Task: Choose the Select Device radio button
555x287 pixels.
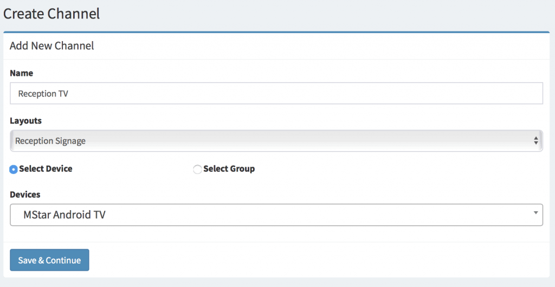Action: 14,169
